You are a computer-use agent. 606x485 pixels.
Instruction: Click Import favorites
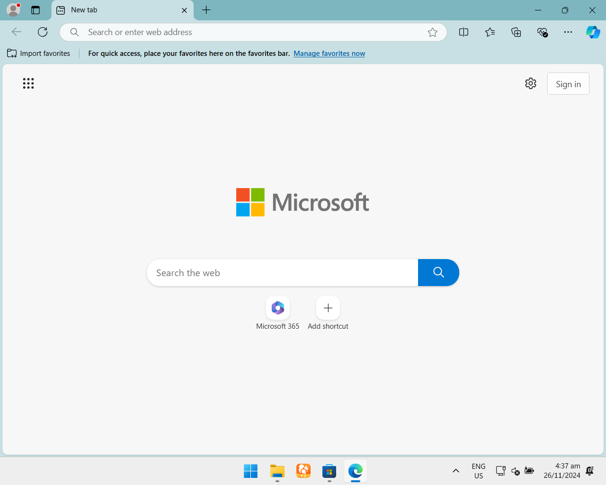[x=39, y=53]
